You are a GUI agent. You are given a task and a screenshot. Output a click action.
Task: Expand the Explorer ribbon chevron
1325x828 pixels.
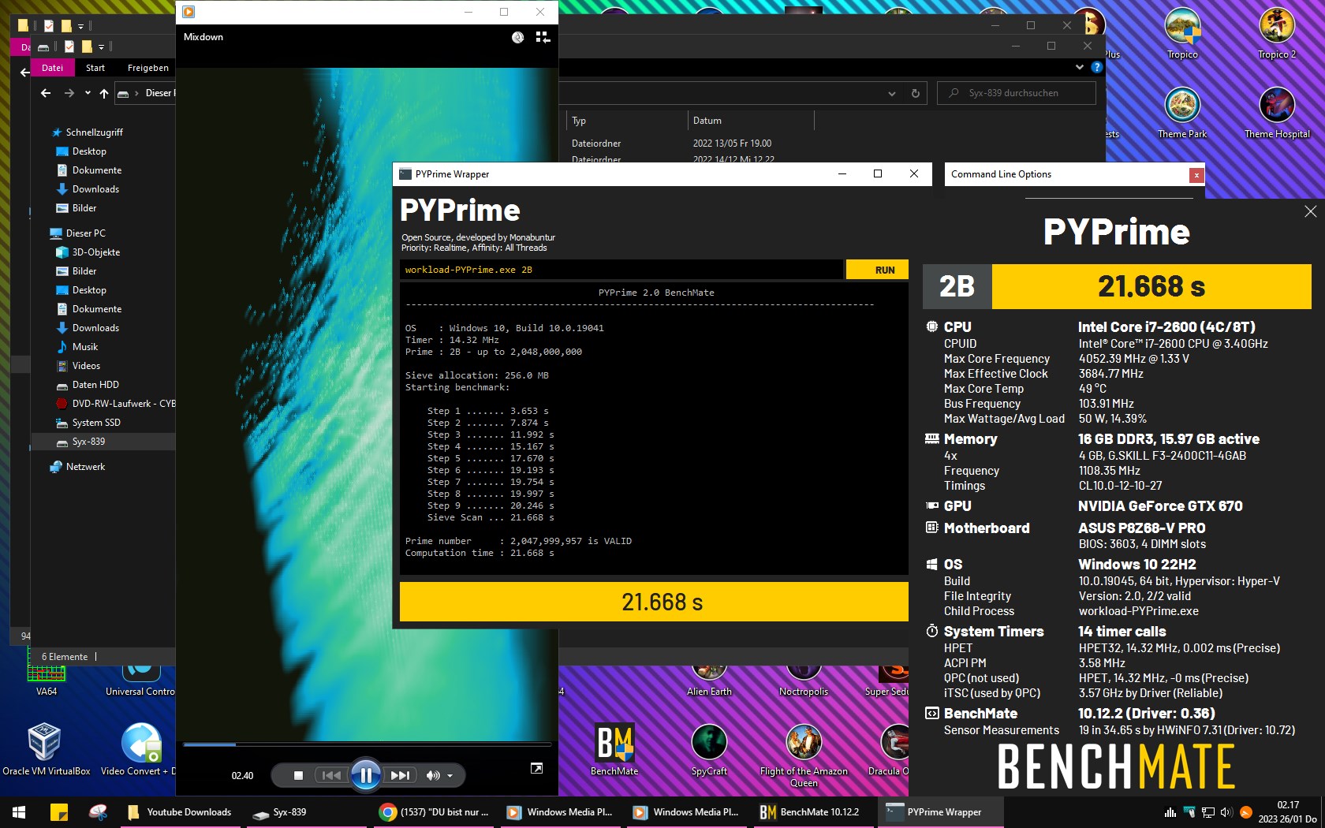[1080, 68]
